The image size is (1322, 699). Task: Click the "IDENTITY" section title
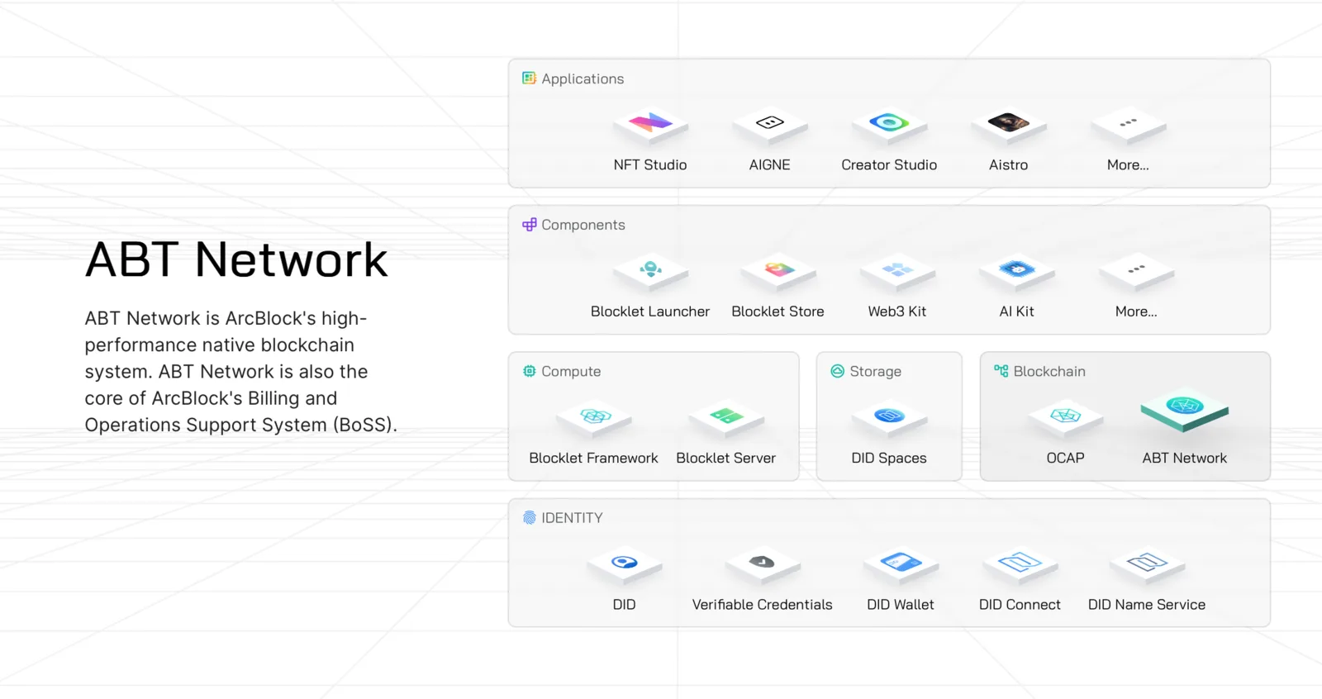(x=572, y=518)
